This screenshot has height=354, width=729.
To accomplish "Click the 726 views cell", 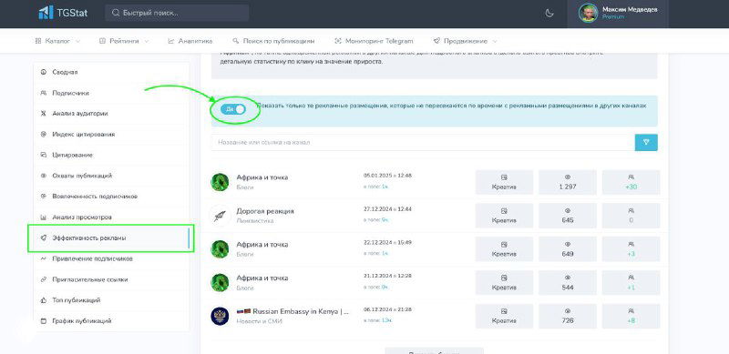I will click(x=568, y=316).
